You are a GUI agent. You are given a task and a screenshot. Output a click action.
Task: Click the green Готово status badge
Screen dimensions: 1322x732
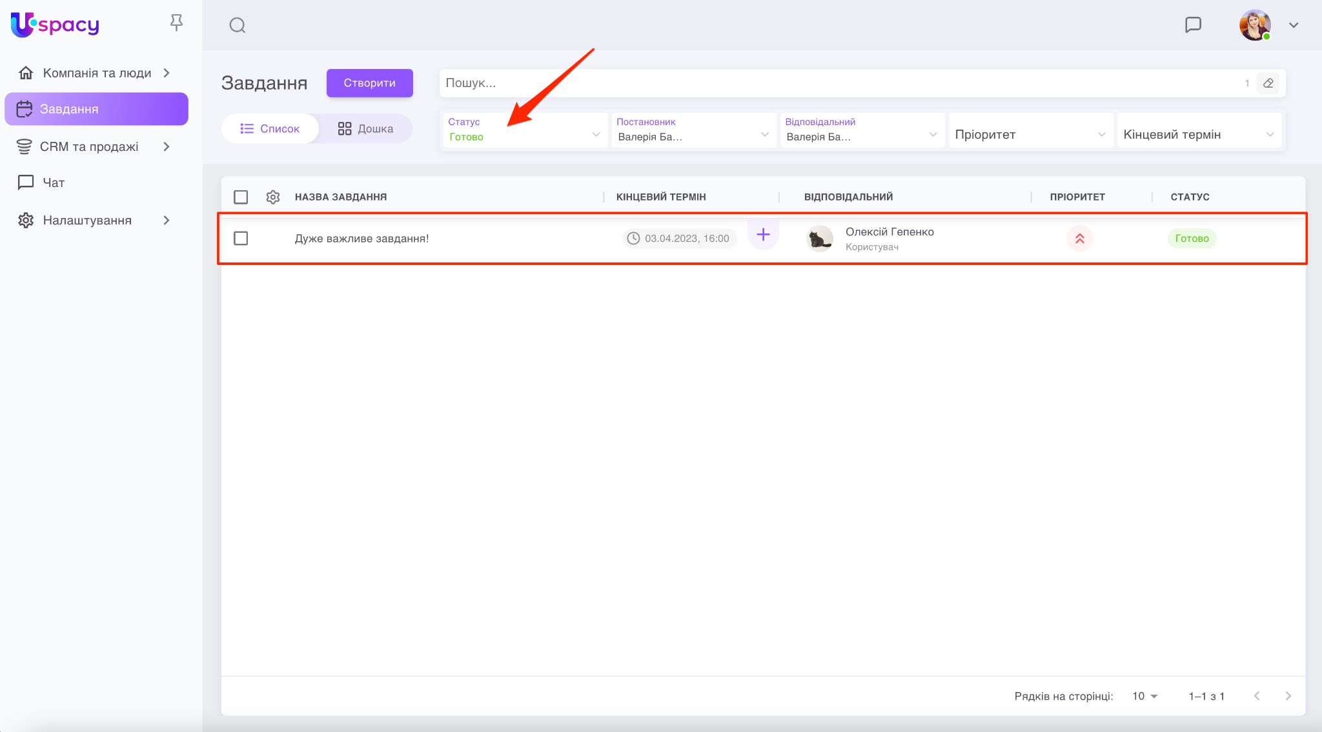pos(1191,239)
